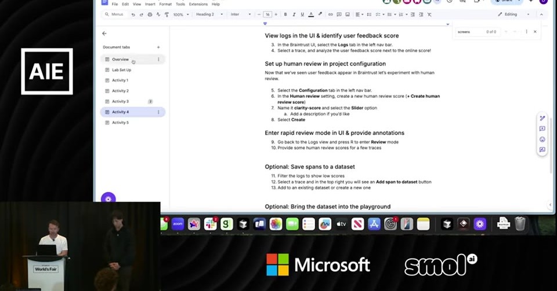The height and width of the screenshot is (291, 557).
Task: Click the suggest edits icon on right margin
Action: 542,150
